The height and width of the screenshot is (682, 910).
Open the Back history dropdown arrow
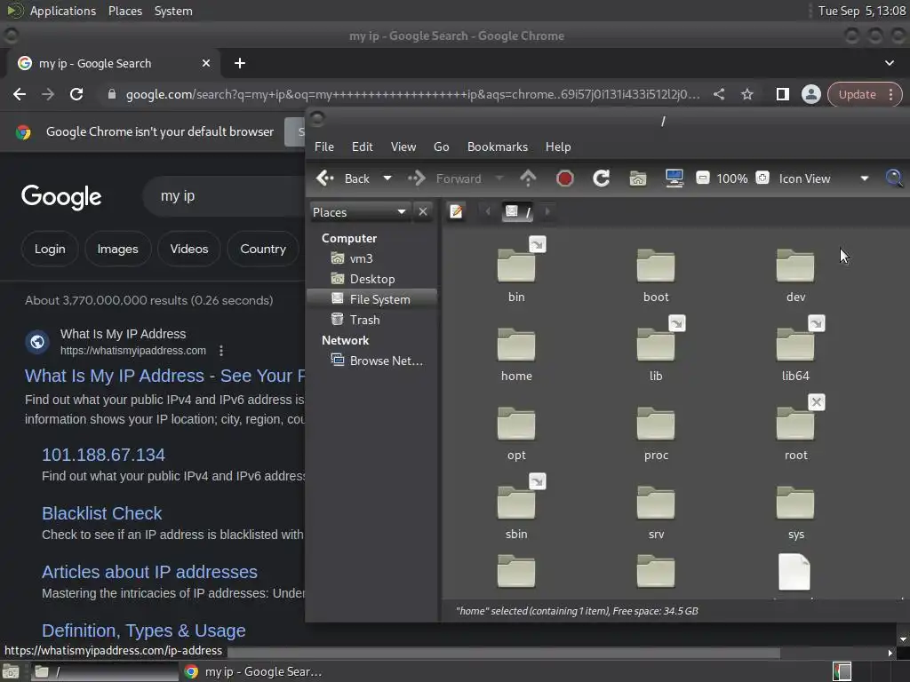[387, 178]
